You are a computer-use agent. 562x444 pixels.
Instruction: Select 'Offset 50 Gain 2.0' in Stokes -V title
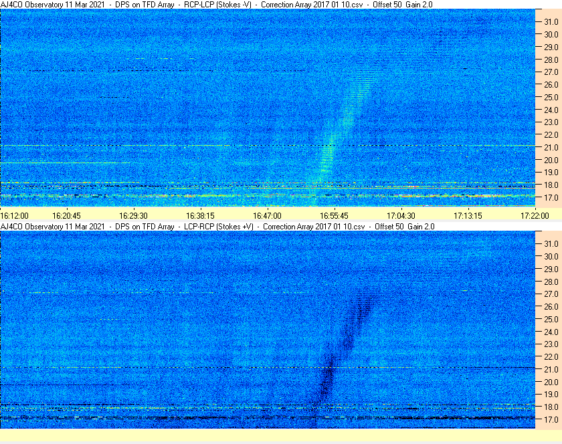point(403,5)
